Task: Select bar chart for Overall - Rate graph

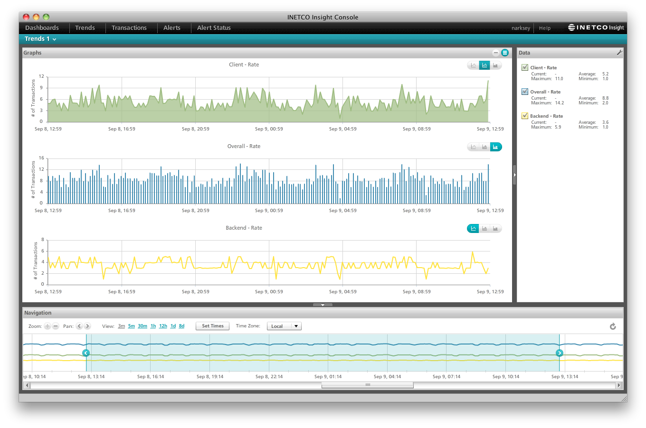Action: 496,147
